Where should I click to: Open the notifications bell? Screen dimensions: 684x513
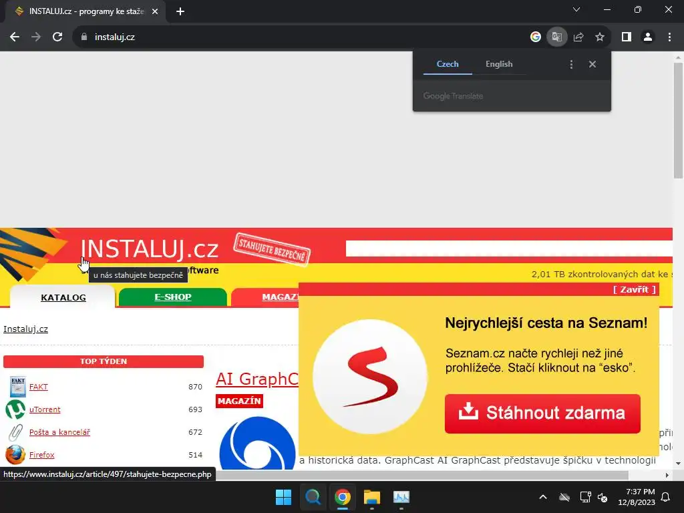[x=666, y=497]
